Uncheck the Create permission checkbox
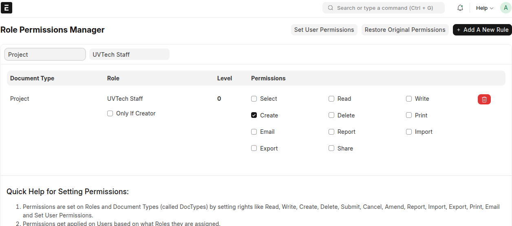This screenshot has width=512, height=226. click(254, 115)
